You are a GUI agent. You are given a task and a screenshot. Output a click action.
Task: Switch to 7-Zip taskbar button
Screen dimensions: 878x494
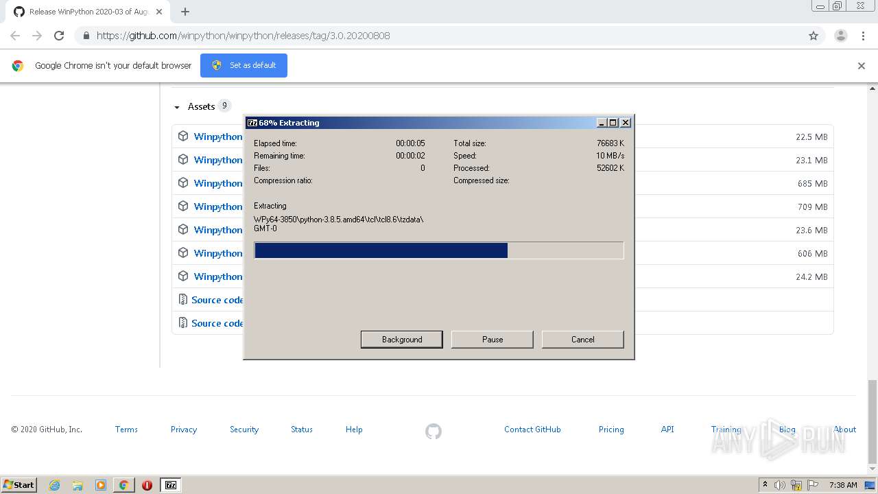point(171,485)
